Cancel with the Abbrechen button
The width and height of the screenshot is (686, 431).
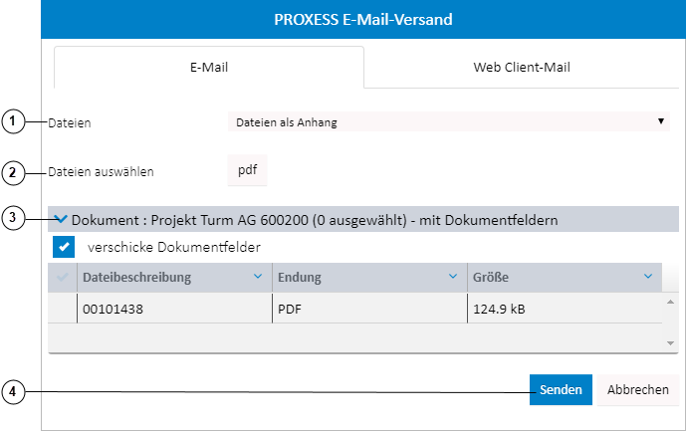[637, 390]
